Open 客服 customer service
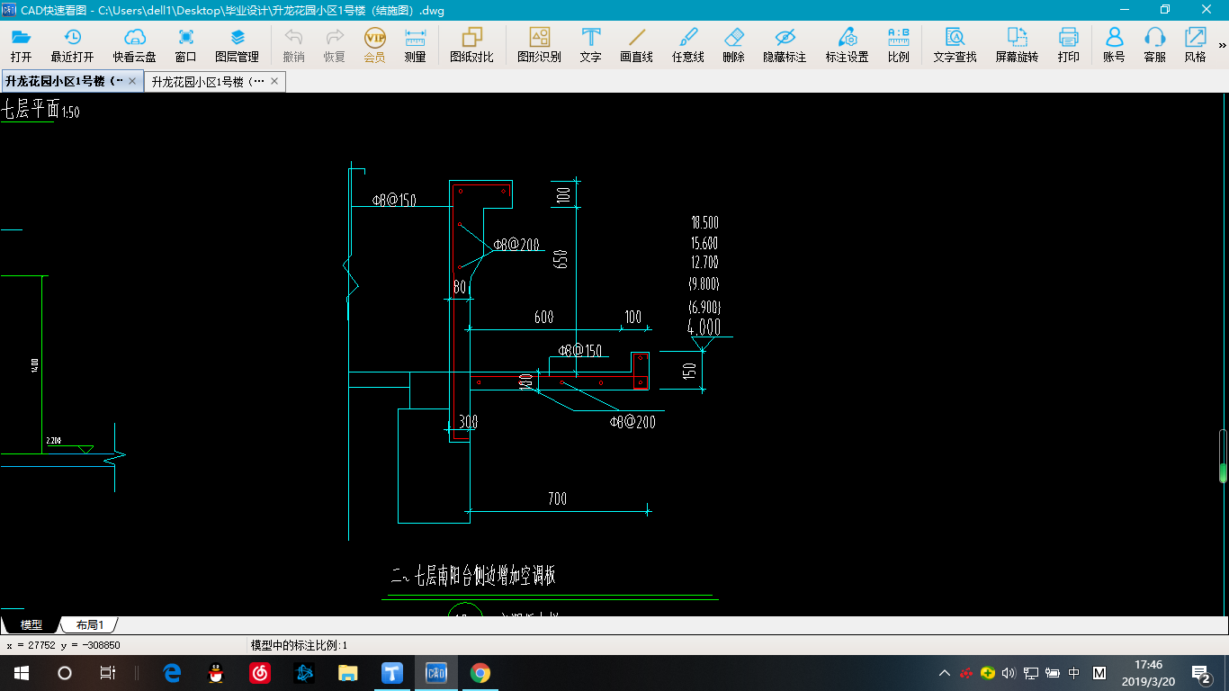Image resolution: width=1229 pixels, height=691 pixels. click(x=1155, y=45)
